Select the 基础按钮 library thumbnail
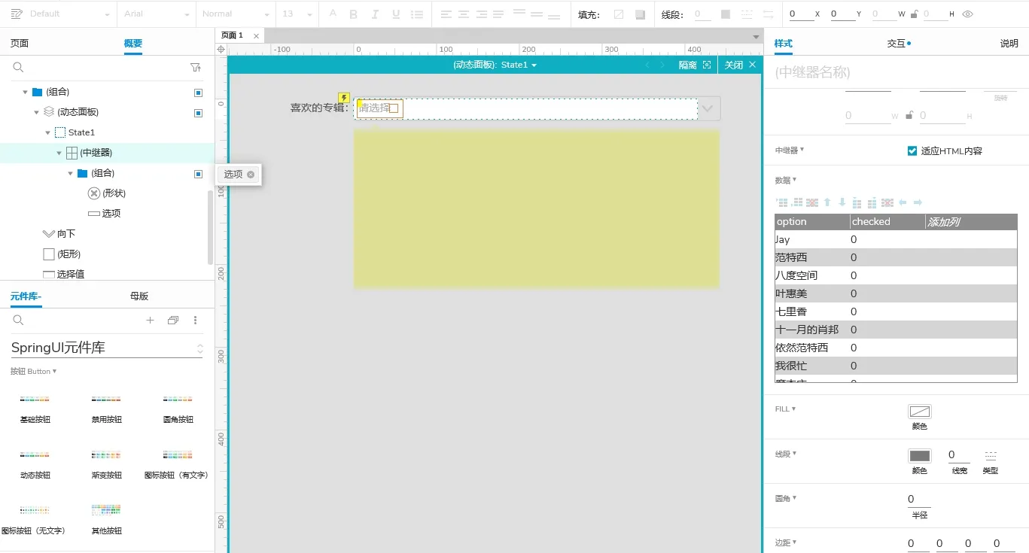This screenshot has height=553, width=1029. [35, 400]
